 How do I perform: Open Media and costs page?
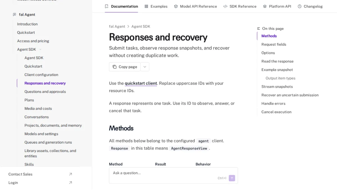pos(38,109)
